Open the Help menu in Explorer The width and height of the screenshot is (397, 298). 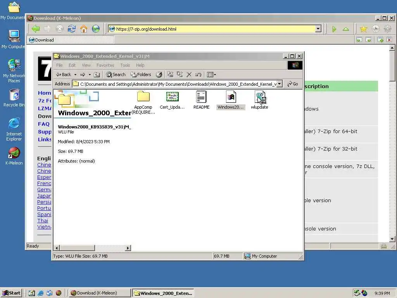point(140,65)
